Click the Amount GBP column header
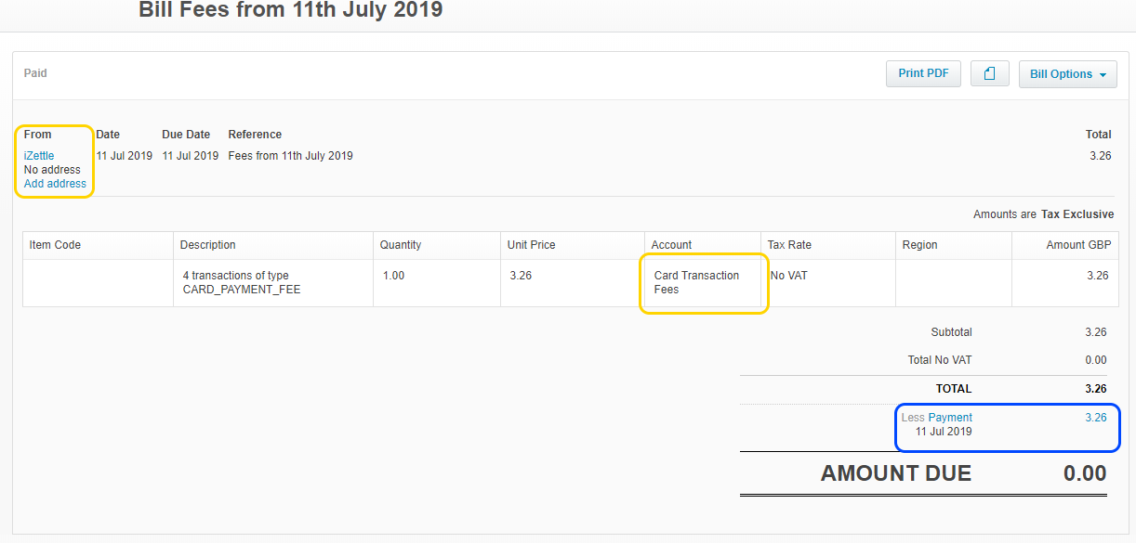 pyautogui.click(x=1077, y=245)
